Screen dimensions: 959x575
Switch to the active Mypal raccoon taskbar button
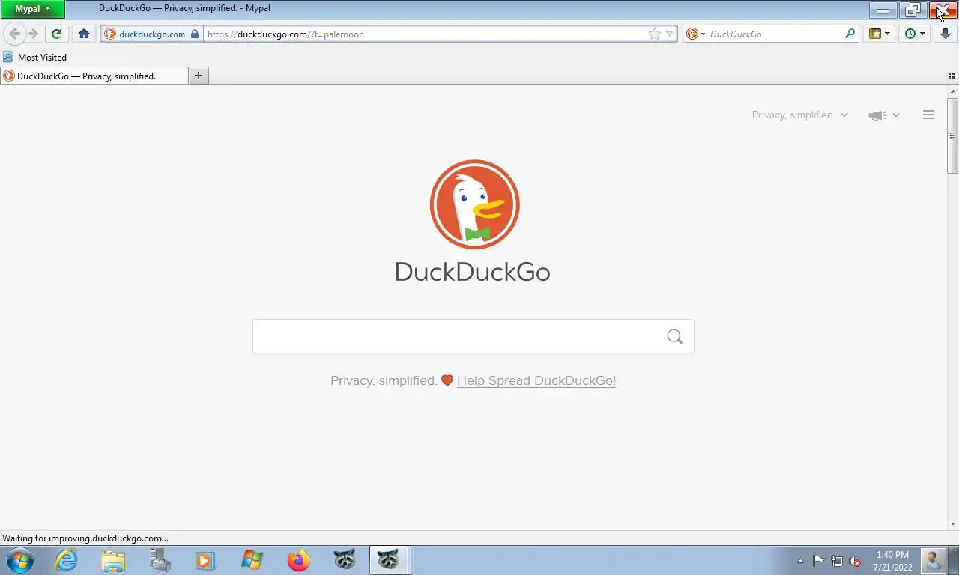(388, 560)
